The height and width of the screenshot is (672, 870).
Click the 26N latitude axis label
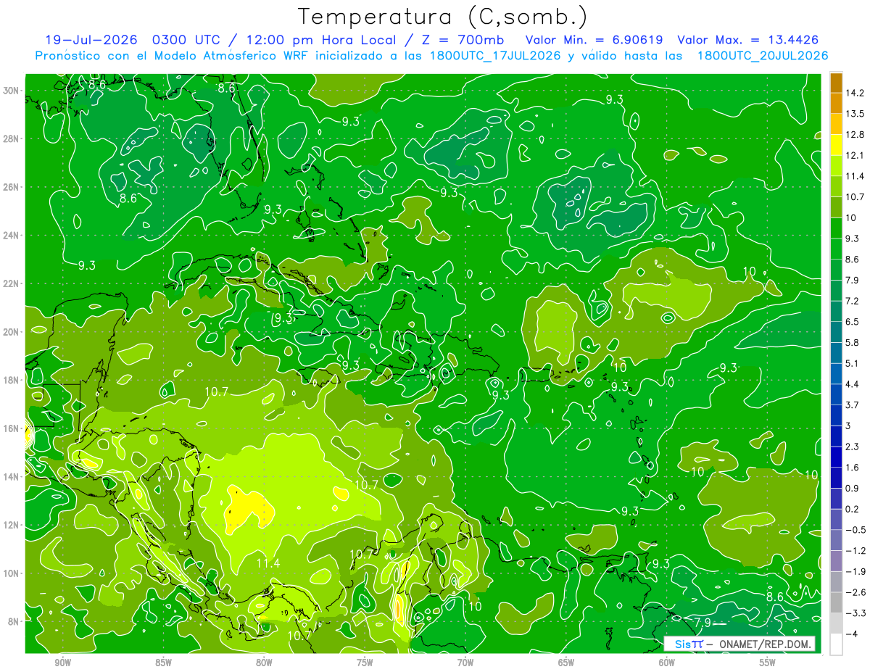[x=10, y=187]
